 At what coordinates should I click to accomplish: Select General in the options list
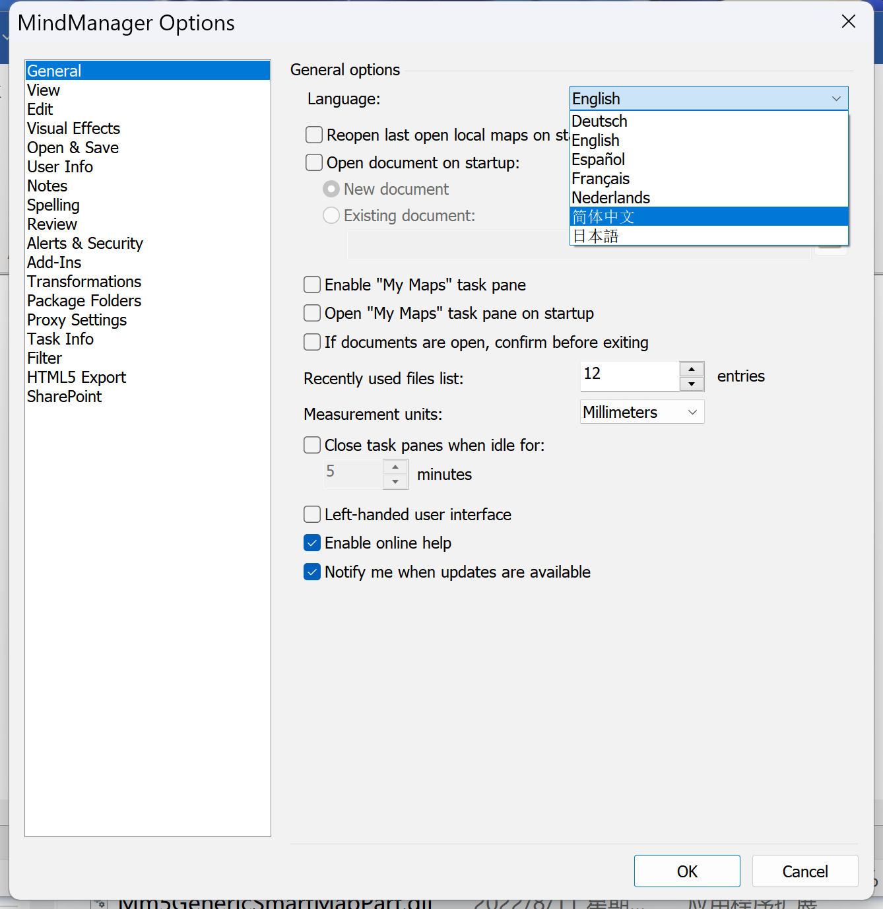pyautogui.click(x=148, y=71)
